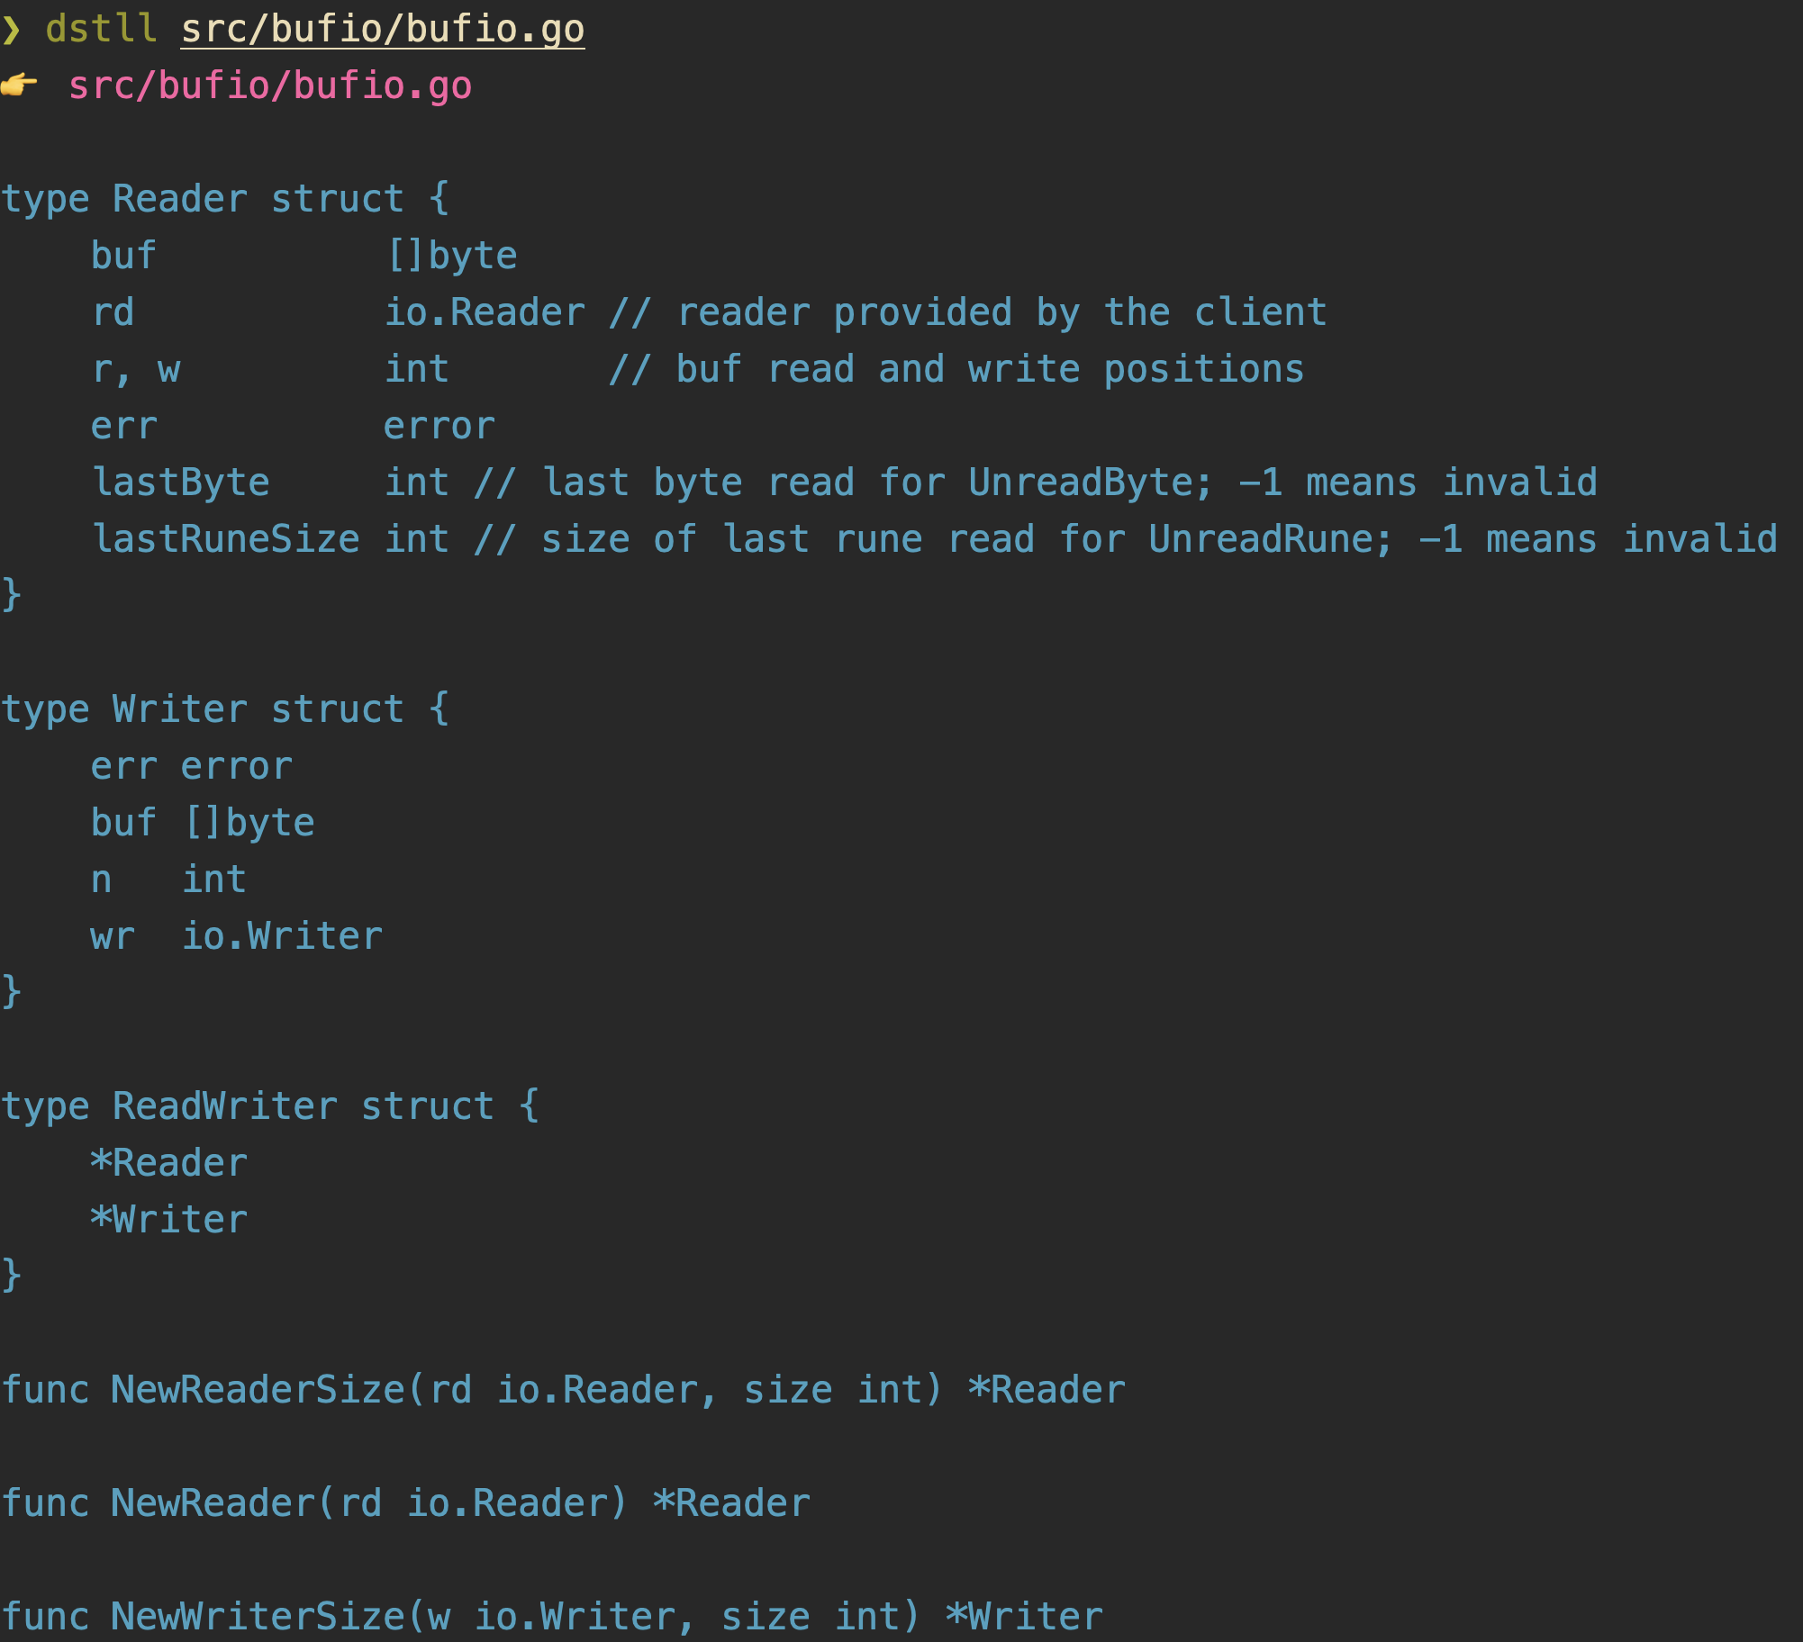Click the pink src/bufio/bufio.go heading
Screen dimensions: 1803x1642
pyautogui.click(x=270, y=86)
